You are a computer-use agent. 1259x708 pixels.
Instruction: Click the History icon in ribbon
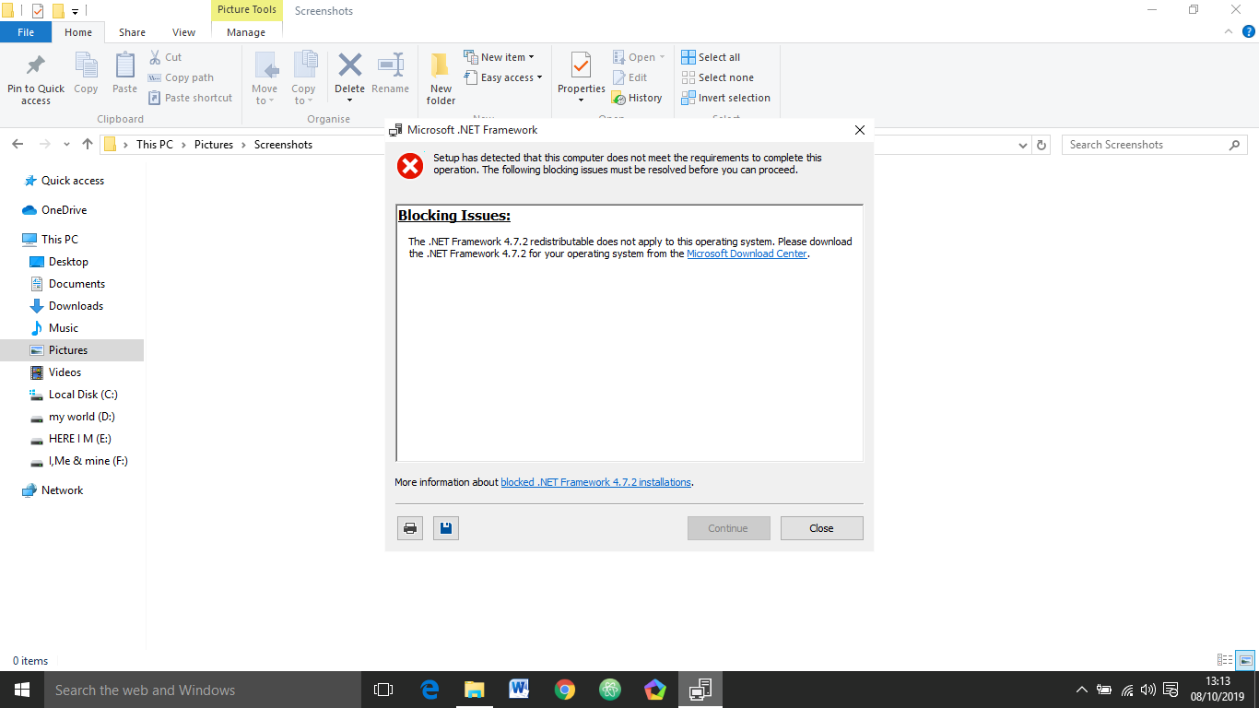click(619, 98)
